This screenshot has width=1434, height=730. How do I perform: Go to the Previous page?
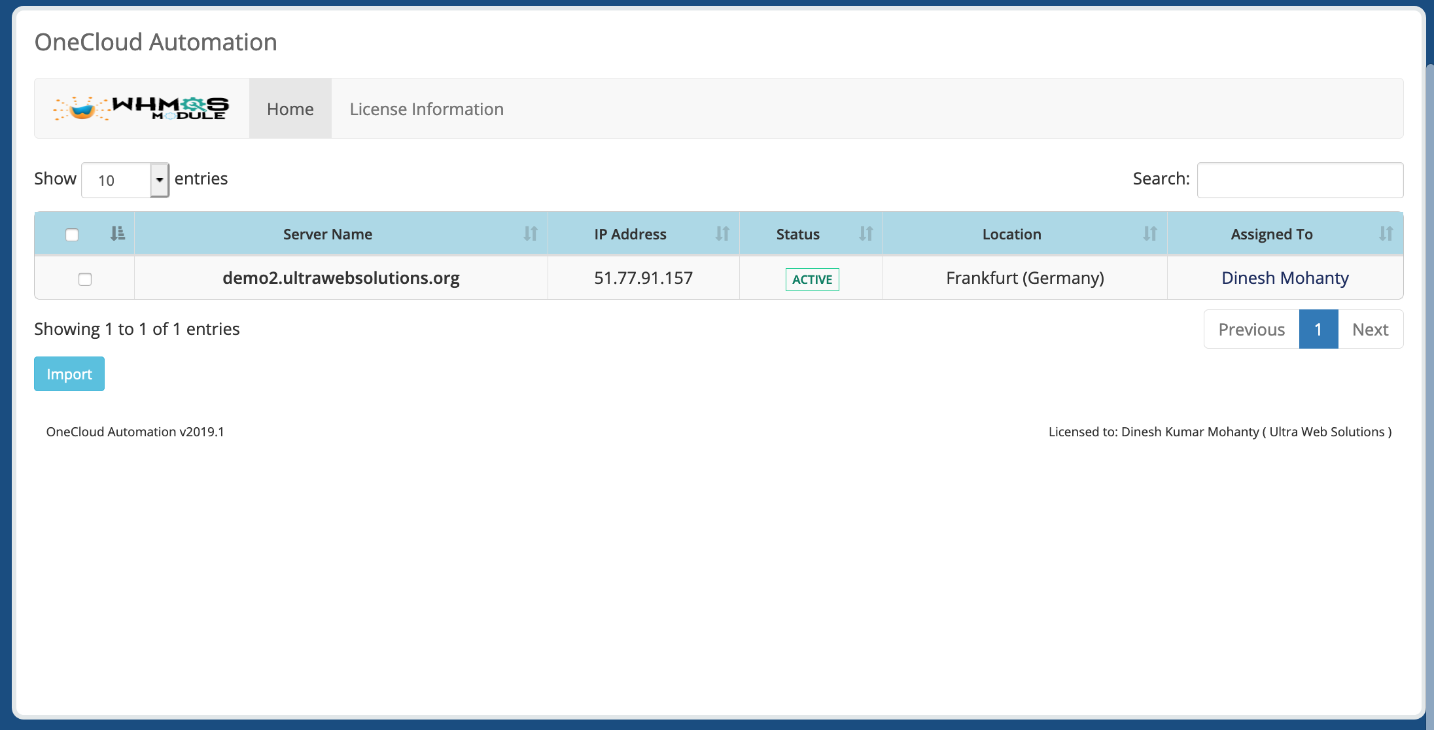1251,329
